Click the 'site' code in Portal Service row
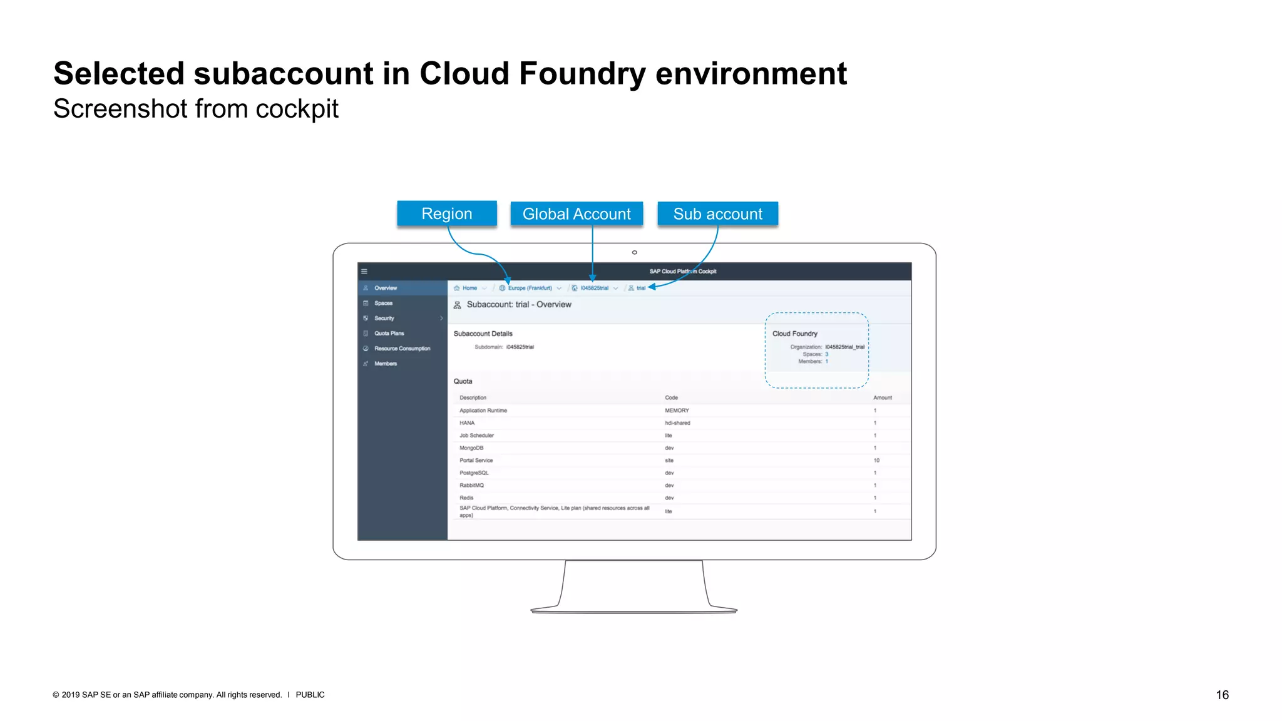Viewport: 1282px width, 721px height. [669, 461]
